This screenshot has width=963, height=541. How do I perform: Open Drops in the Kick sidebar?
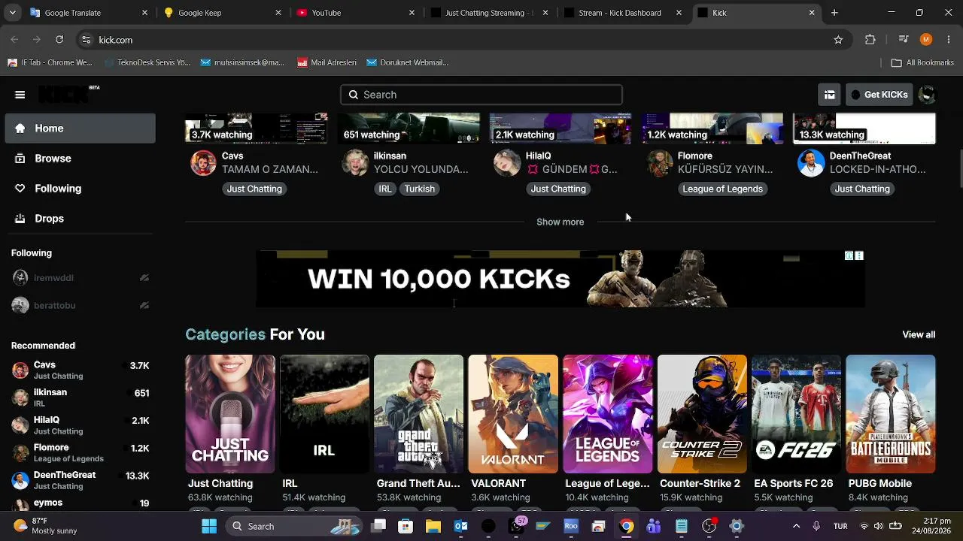80,219
